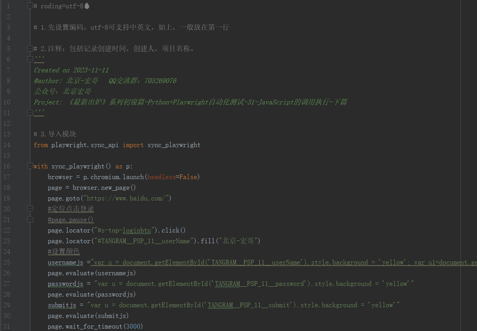Select line number 25

coord(7,262)
